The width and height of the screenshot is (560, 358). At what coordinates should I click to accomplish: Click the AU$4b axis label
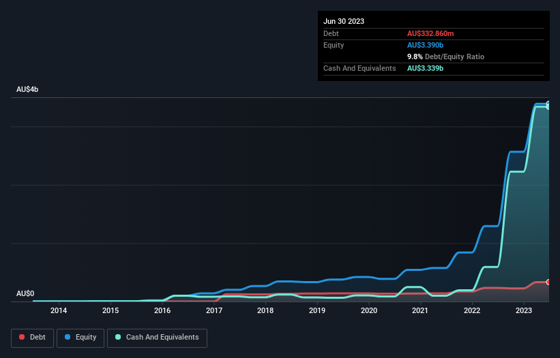[27, 89]
